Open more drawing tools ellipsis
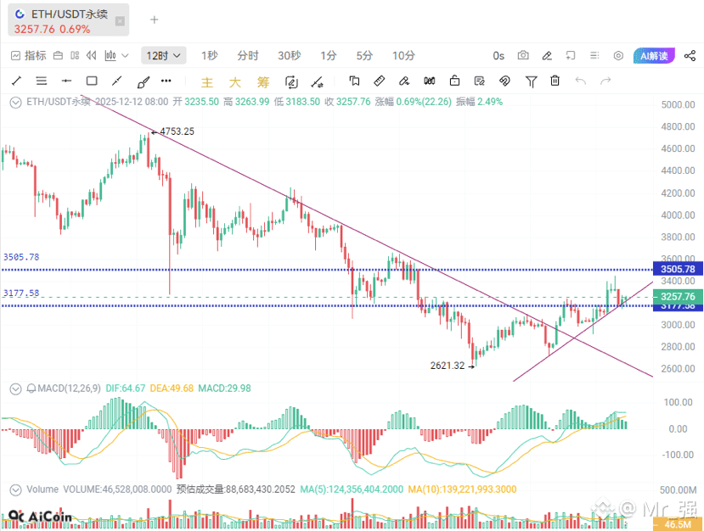The image size is (704, 531). tap(166, 81)
